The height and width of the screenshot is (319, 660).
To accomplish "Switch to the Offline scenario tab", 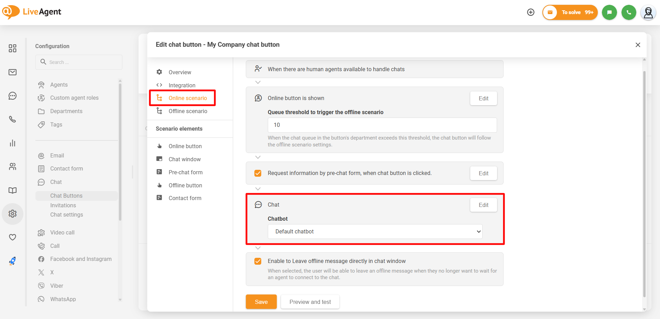I will 188,111.
